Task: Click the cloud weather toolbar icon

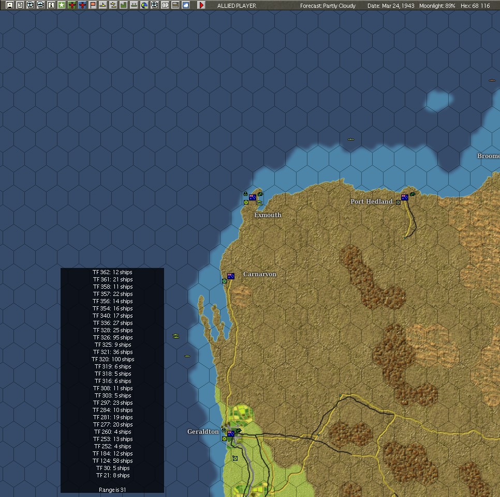Action: point(186,5)
